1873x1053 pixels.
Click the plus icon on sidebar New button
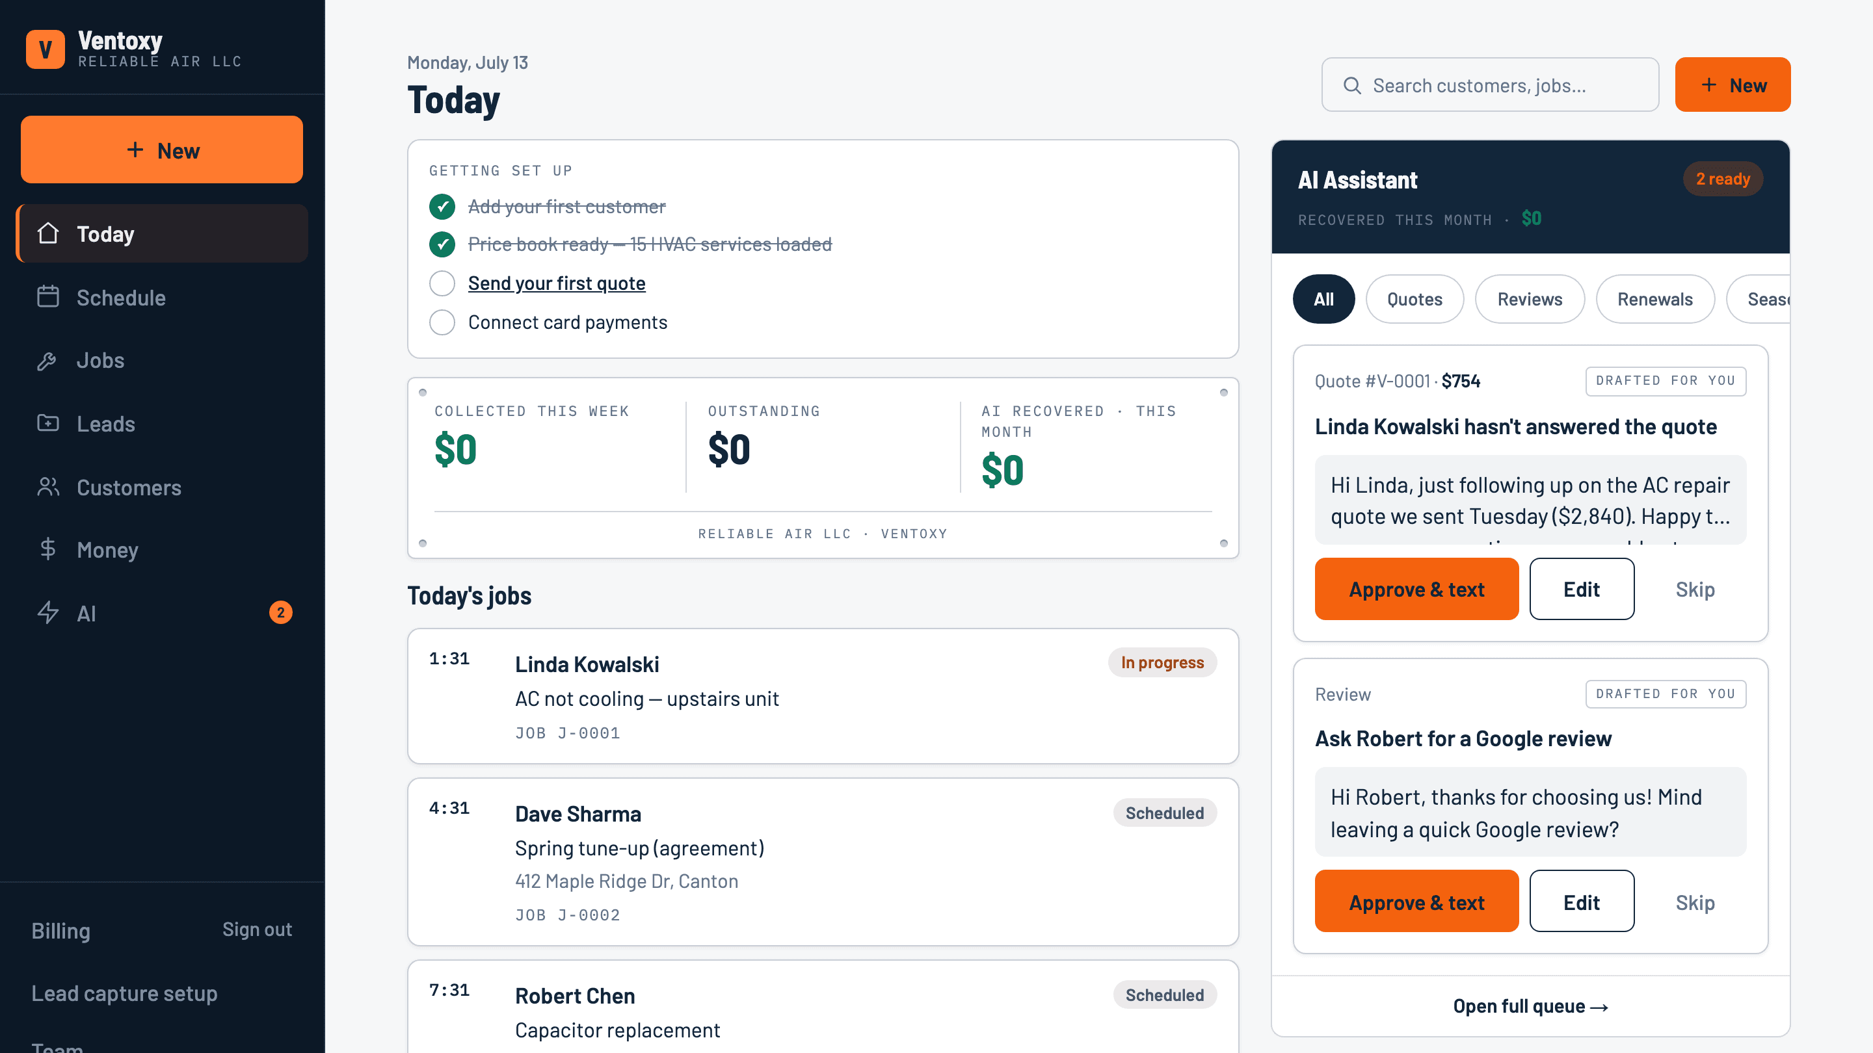click(x=135, y=149)
